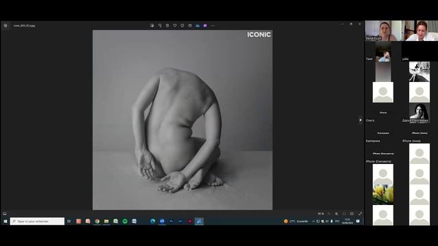
Task: Click the icon left of the full screen arrows
Action: click(352, 214)
